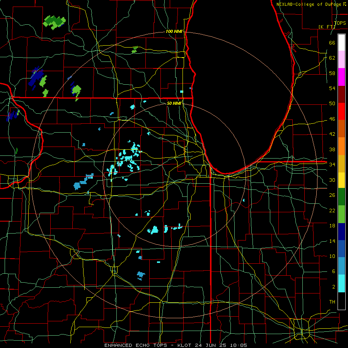The height and width of the screenshot is (348, 348).
Task: Click the yellow 30-34 legend swatch
Action: click(x=341, y=180)
